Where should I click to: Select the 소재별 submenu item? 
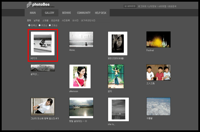point(45,20)
